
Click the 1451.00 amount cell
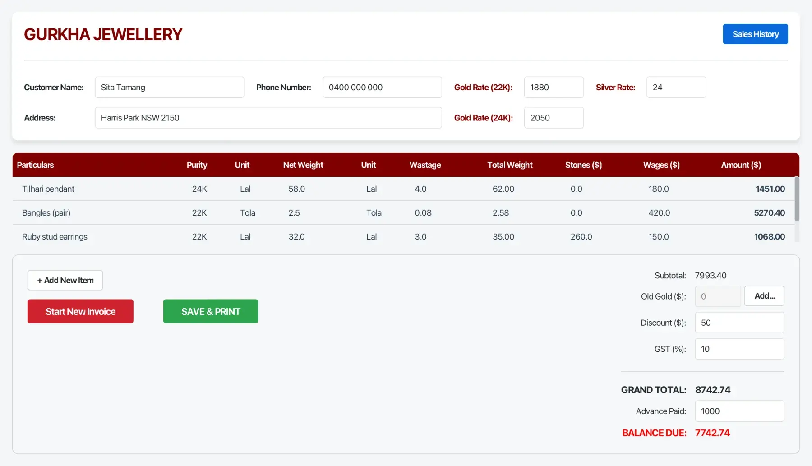(770, 189)
